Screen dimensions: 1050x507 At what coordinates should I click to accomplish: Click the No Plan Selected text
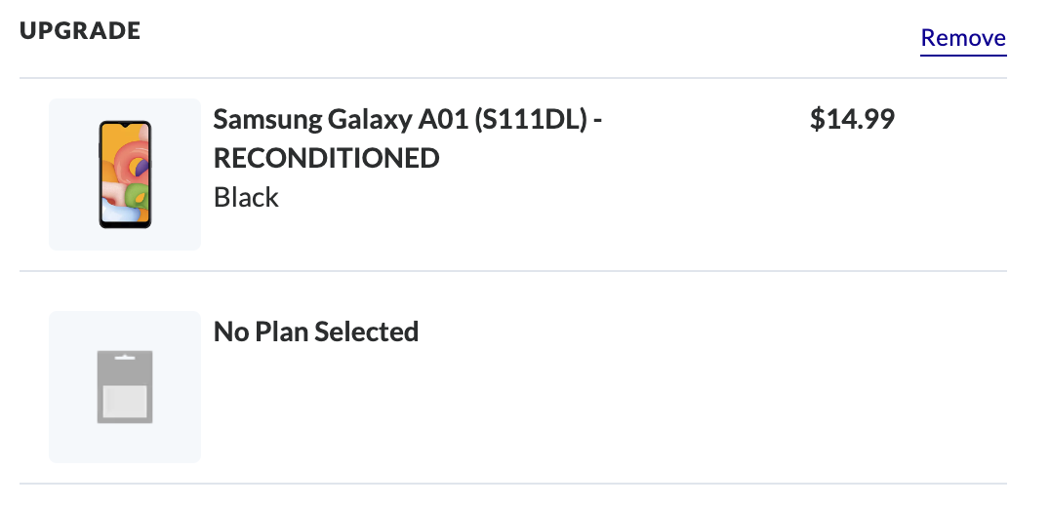pos(316,331)
